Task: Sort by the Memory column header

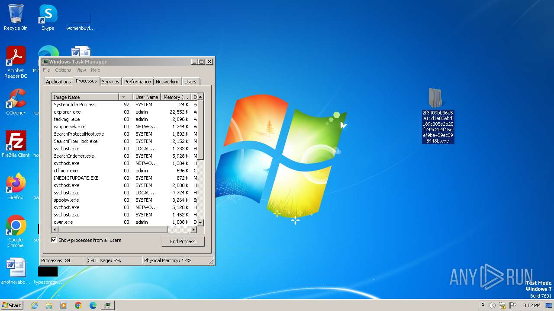Action: click(176, 97)
